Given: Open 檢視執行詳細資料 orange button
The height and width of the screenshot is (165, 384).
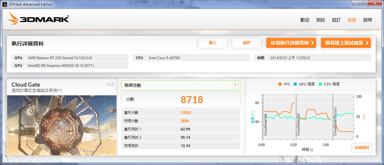Looking at the screenshot, I should (x=291, y=43).
